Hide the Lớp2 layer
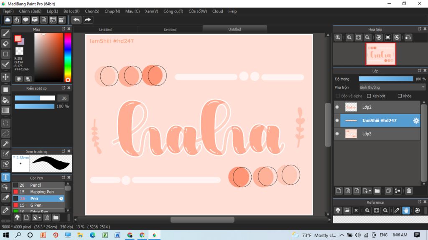Viewport: 428px width, 240px height. 337,107
